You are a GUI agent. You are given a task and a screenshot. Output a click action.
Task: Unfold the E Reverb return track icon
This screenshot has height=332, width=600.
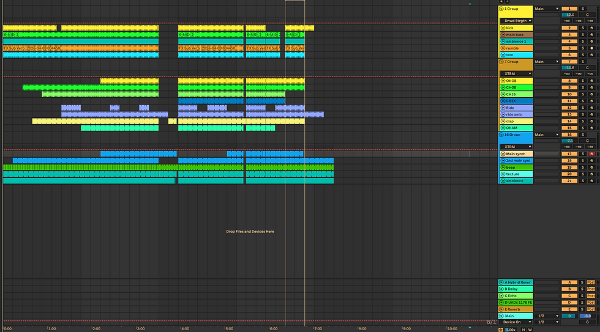(501, 309)
